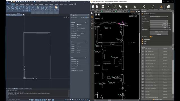
Task: Select the Arc drawing tool
Action: [21, 8]
